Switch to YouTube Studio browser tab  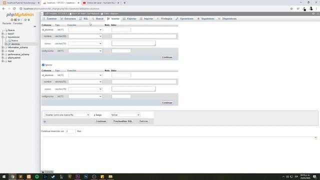tap(101, 3)
